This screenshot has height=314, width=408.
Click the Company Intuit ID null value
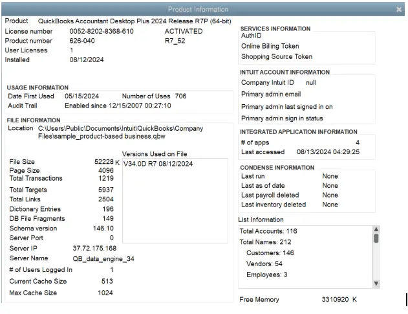pos(310,83)
